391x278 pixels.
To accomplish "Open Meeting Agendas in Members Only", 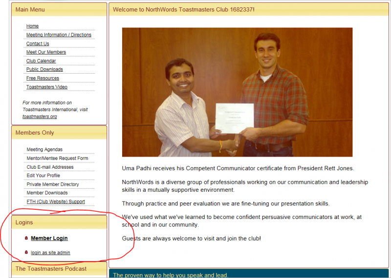I will click(x=44, y=149).
